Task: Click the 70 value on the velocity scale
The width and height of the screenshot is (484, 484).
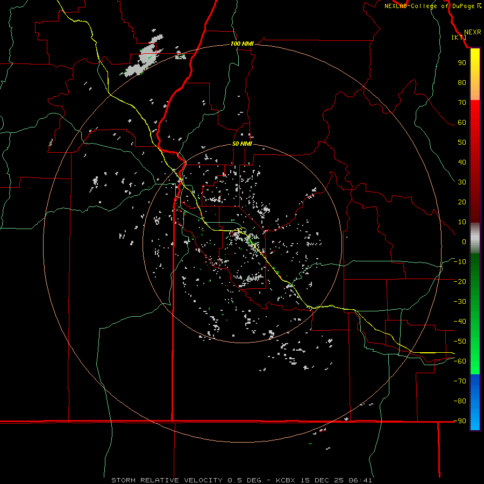Action: pyautogui.click(x=462, y=103)
